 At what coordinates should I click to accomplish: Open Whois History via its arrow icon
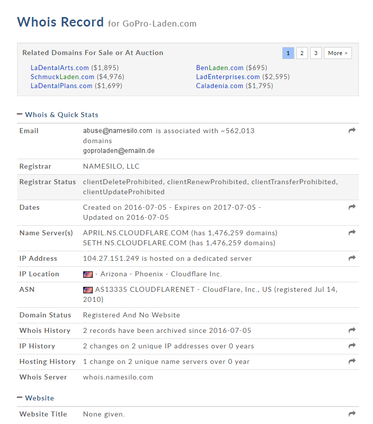[x=351, y=330]
